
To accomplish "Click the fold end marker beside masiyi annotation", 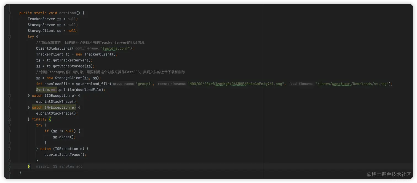I will (x=9, y=166).
